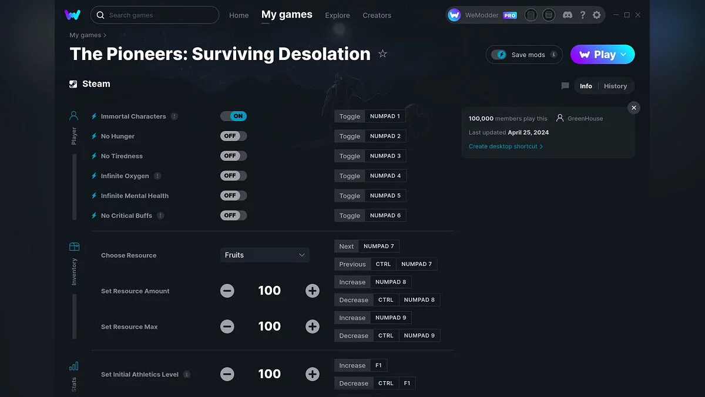705x397 pixels.
Task: Enable the Infinite Oxygen toggle
Action: click(234, 176)
